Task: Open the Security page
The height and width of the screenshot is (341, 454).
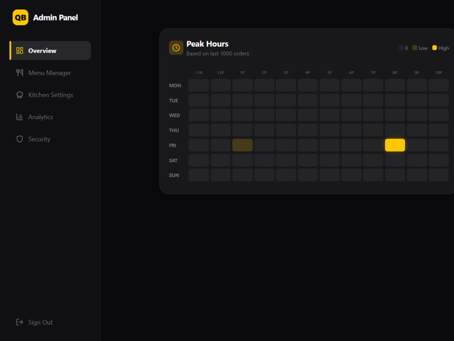Action: click(x=50, y=139)
